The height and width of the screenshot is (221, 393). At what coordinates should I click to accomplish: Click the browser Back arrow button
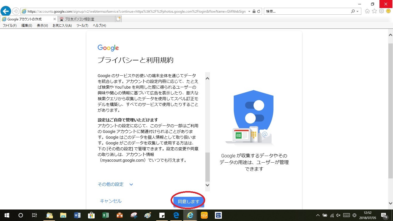coord(6,11)
